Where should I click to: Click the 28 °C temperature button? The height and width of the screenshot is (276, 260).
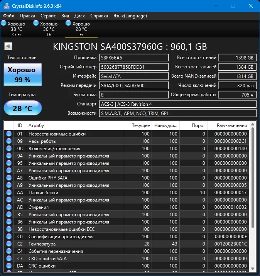[23, 108]
